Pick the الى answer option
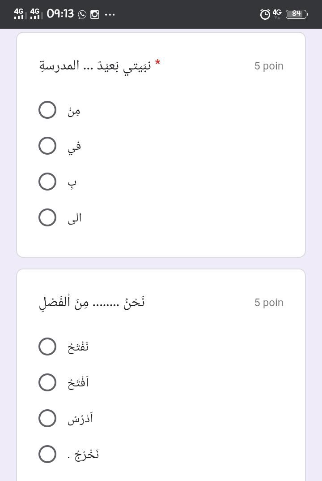322x481 pixels. pyautogui.click(x=47, y=217)
